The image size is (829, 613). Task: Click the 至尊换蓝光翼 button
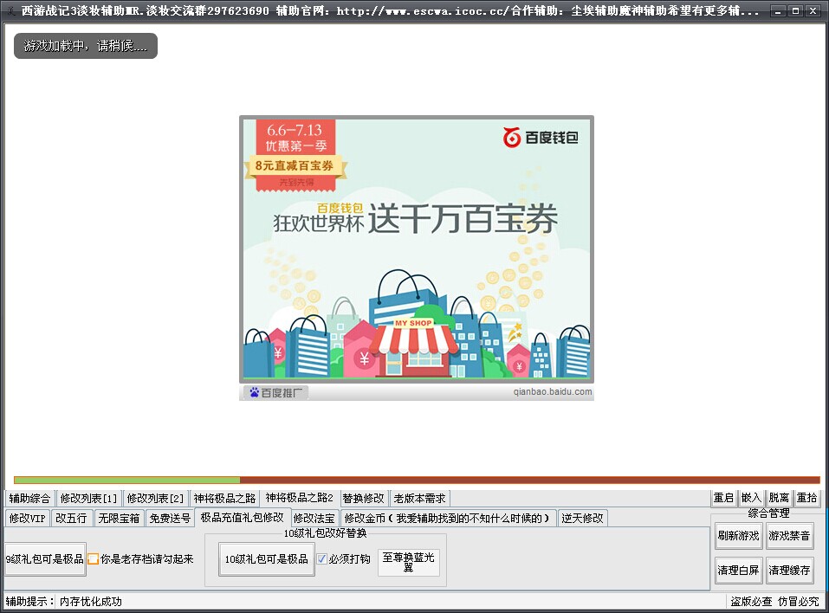(x=408, y=562)
